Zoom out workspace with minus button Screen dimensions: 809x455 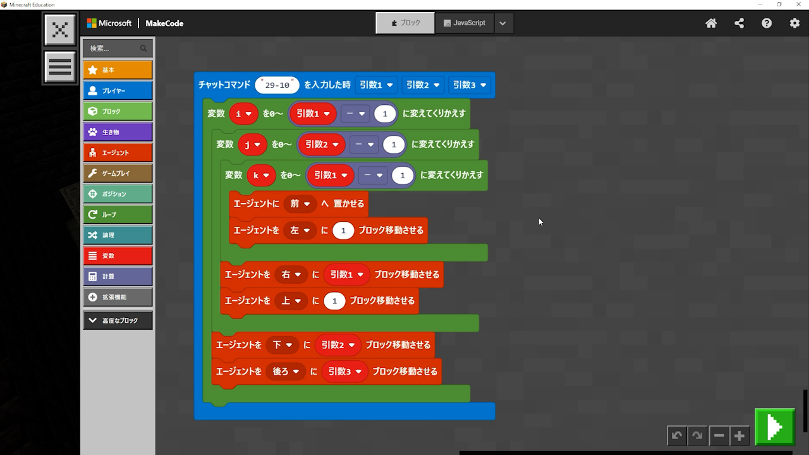tap(719, 435)
